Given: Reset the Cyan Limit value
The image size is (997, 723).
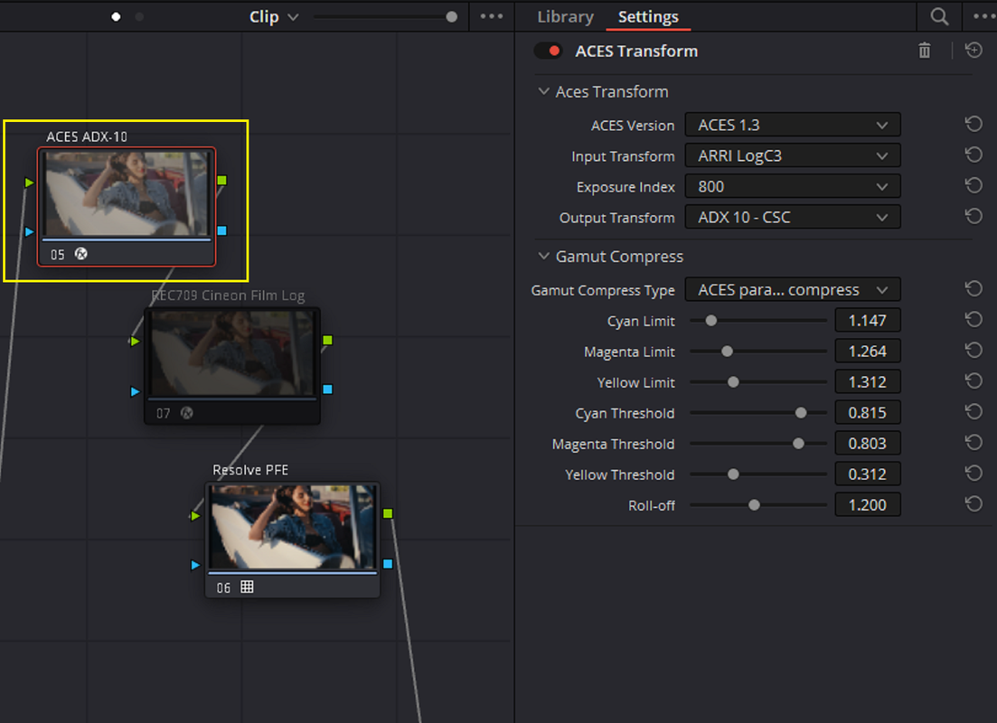Looking at the screenshot, I should 973,319.
